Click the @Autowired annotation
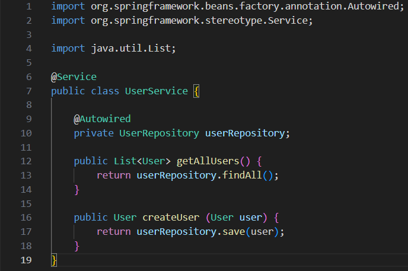408x271 pixels. point(102,119)
